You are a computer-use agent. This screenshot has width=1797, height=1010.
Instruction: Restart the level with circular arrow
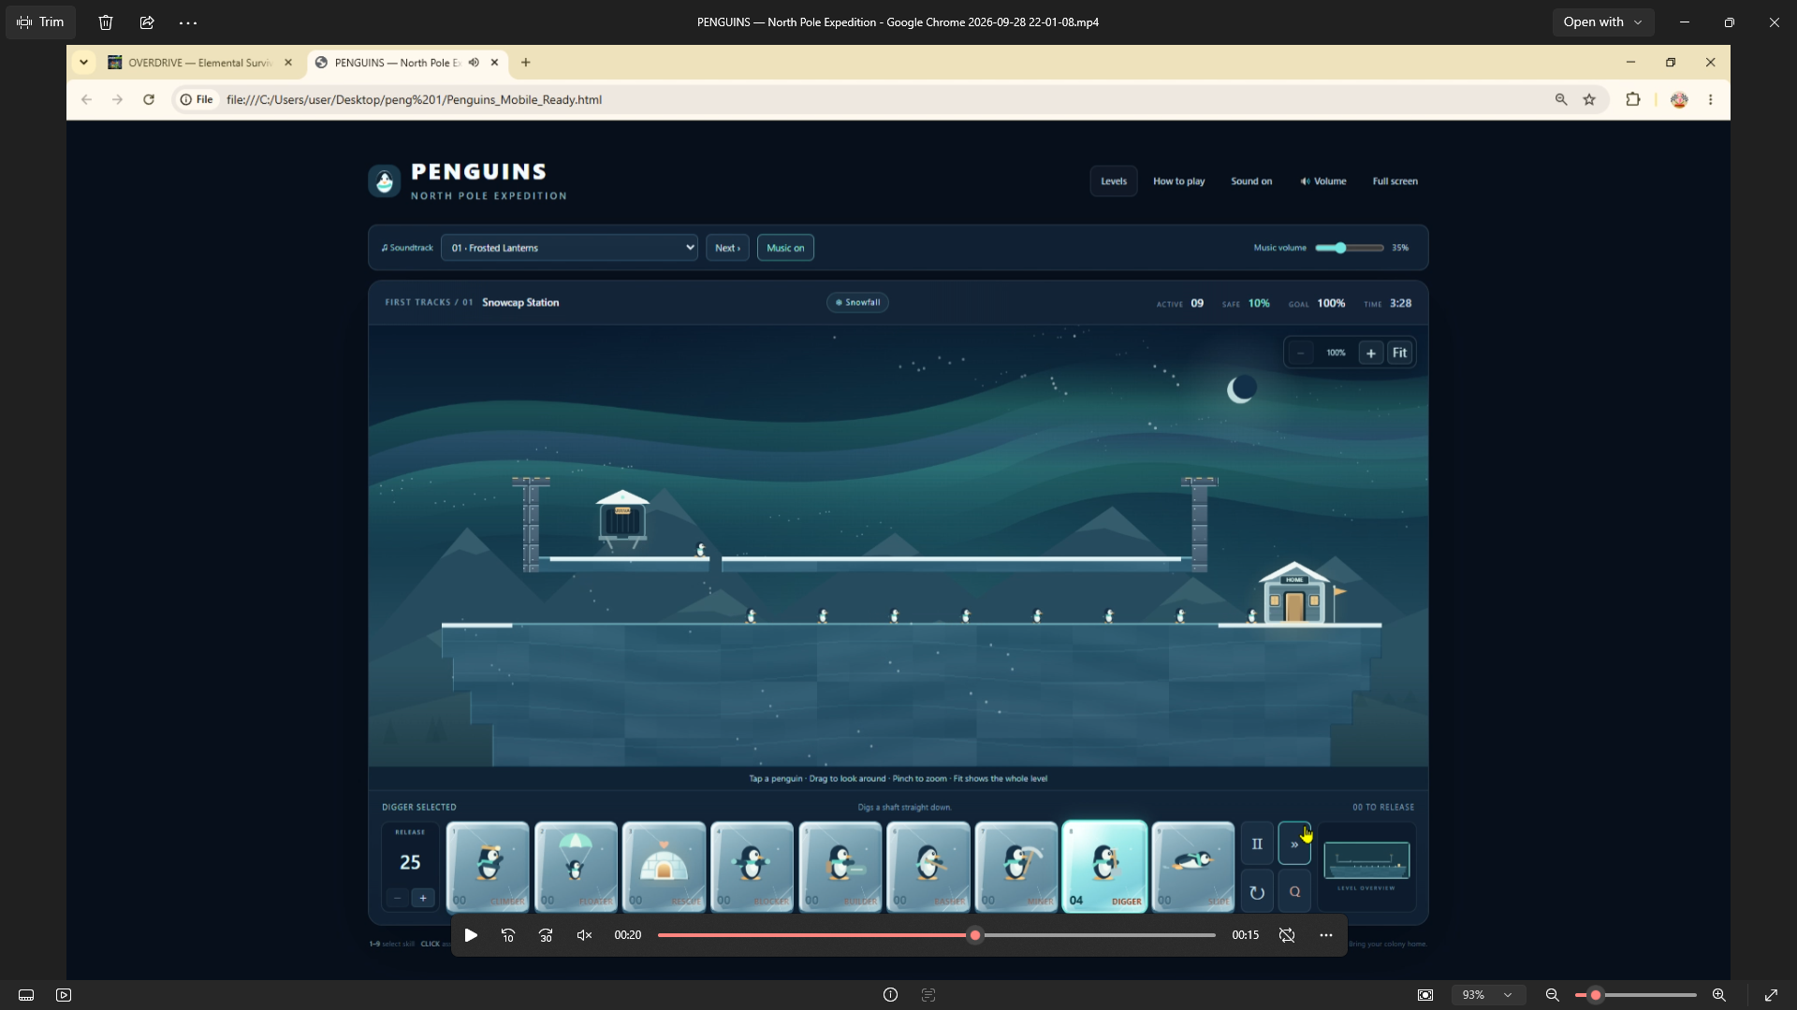pos(1257,892)
